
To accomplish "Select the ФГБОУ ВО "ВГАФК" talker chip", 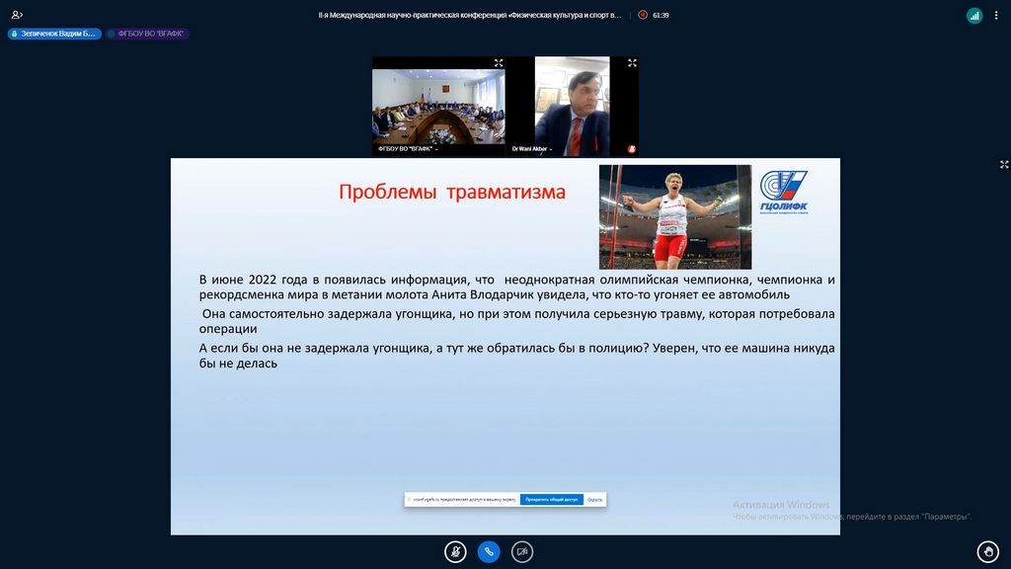I will [x=148, y=34].
